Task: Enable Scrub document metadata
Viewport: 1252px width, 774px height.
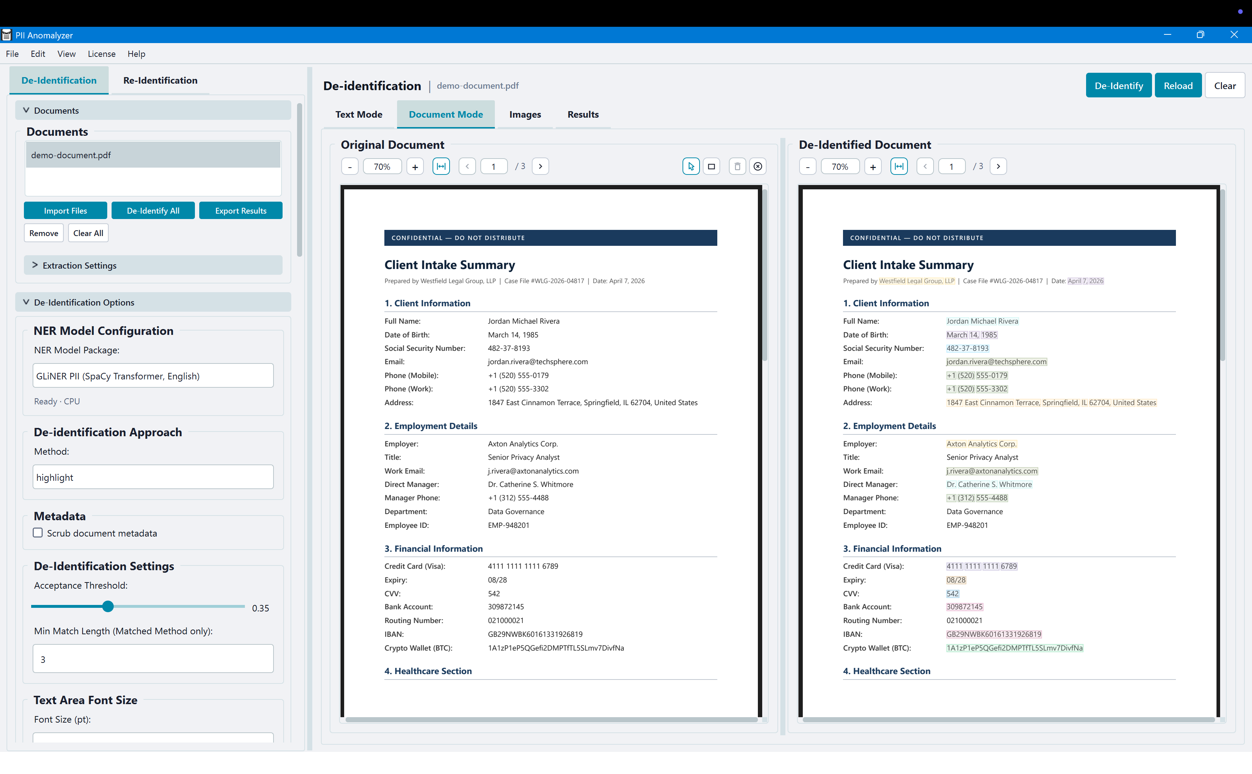Action: 37,533
